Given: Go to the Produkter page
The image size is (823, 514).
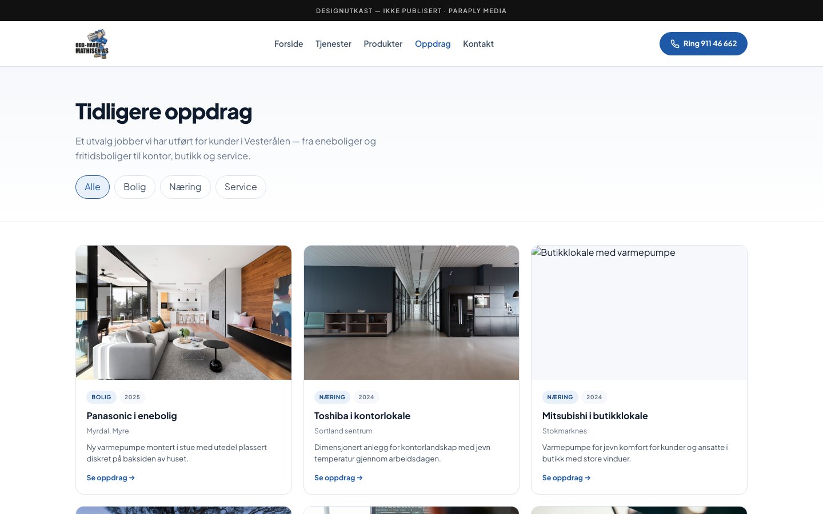Looking at the screenshot, I should pos(383,44).
